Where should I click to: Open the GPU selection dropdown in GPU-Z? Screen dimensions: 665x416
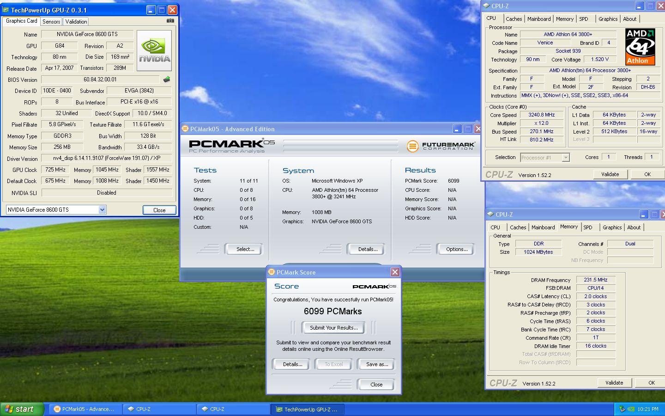(102, 209)
